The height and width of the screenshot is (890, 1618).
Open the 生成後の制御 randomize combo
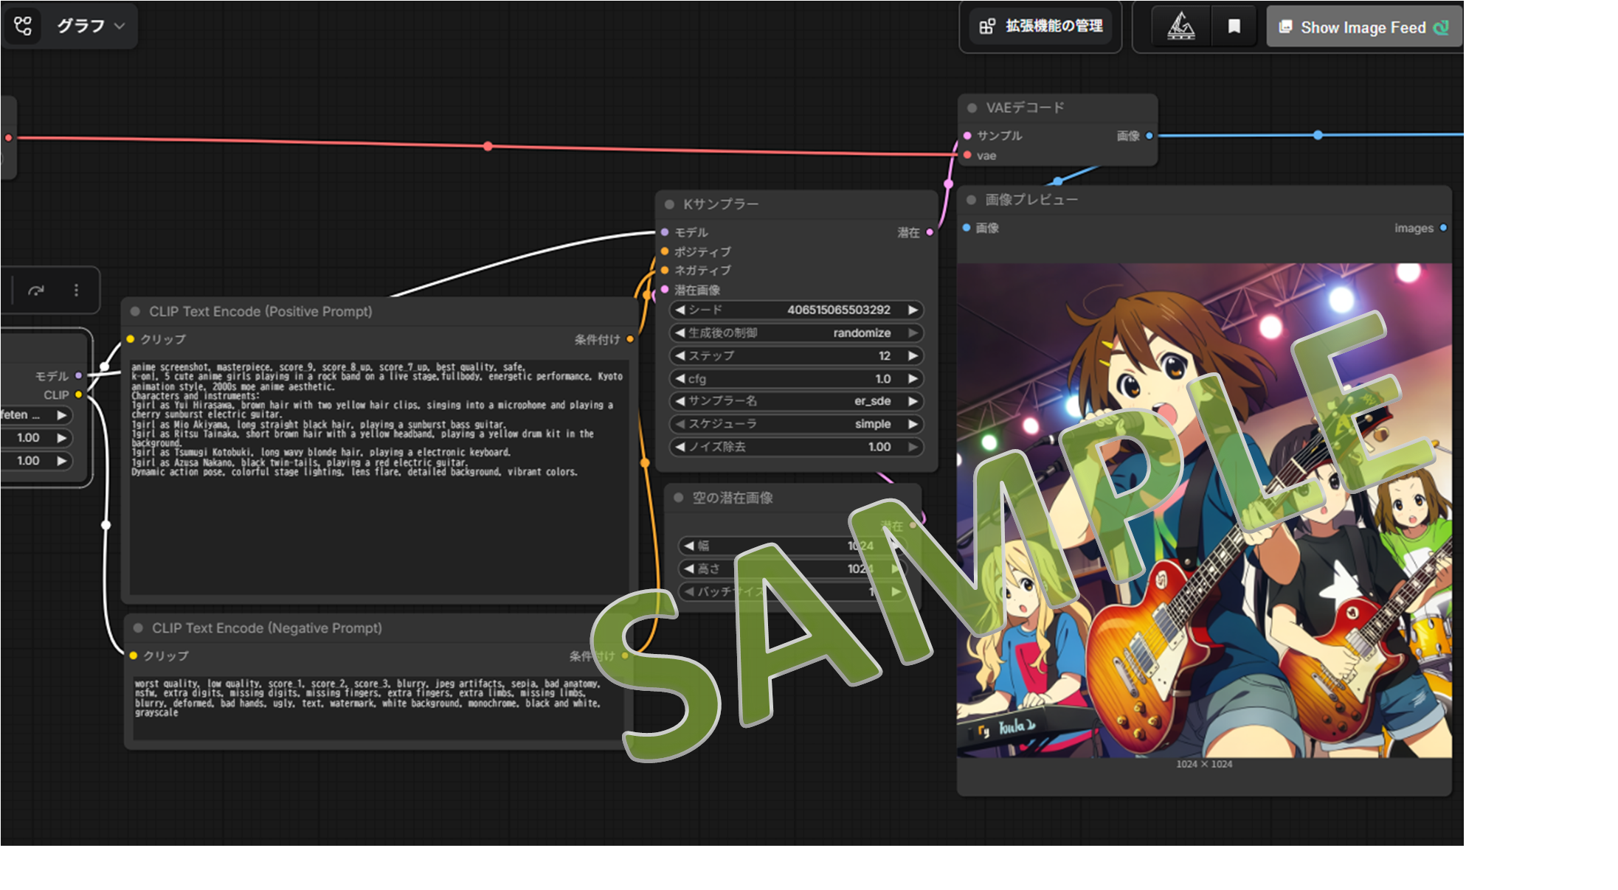pyautogui.click(x=797, y=333)
